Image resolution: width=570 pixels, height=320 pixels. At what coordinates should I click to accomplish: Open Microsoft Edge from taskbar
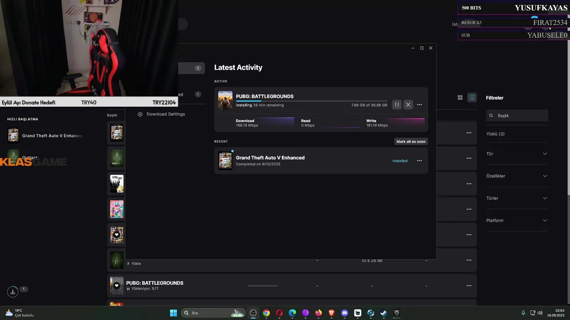point(292,313)
